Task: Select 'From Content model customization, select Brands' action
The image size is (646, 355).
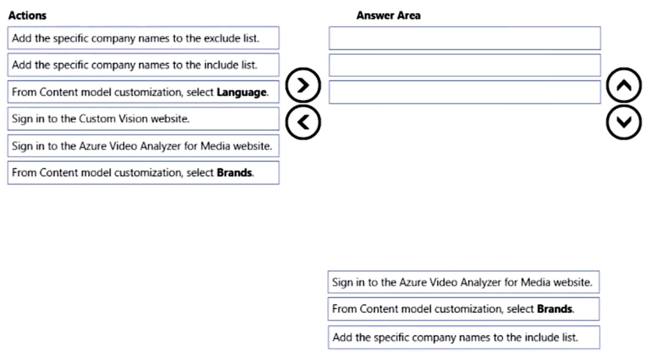Action: 143,172
